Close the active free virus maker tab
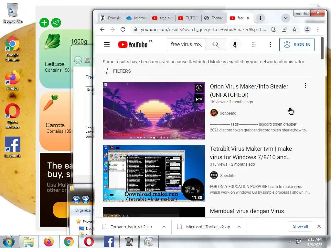 (x=248, y=18)
